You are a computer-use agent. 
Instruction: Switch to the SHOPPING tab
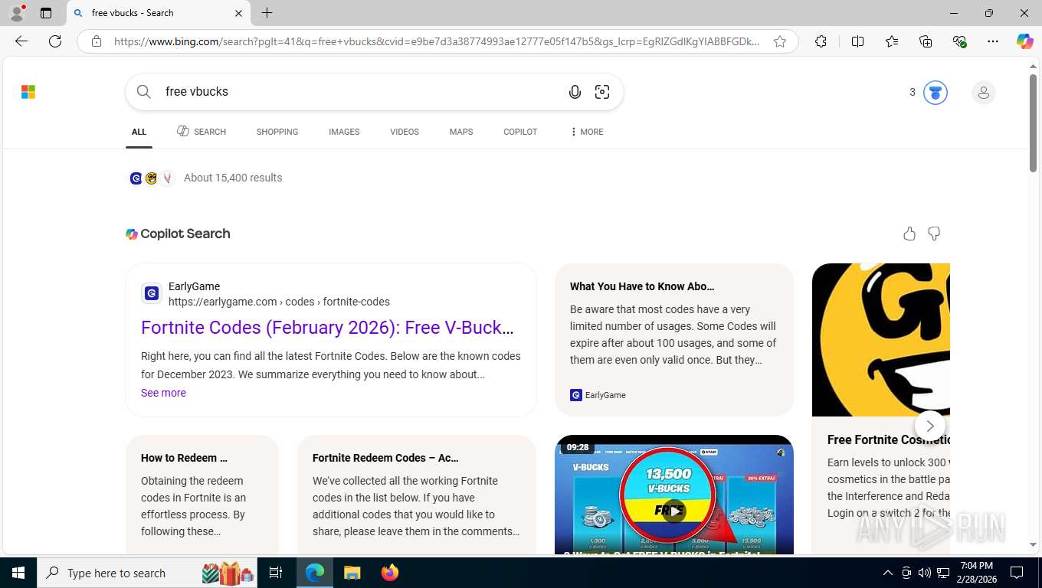[x=277, y=132]
